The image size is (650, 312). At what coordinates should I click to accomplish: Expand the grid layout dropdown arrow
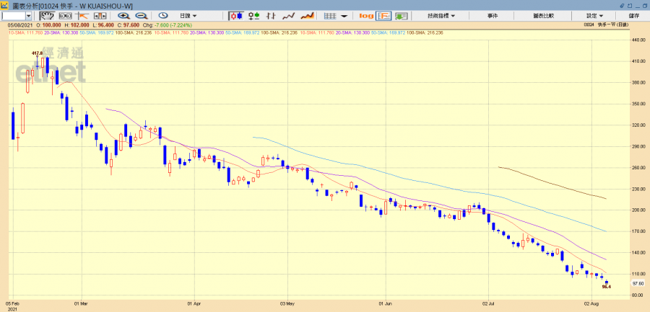pyautogui.click(x=344, y=15)
